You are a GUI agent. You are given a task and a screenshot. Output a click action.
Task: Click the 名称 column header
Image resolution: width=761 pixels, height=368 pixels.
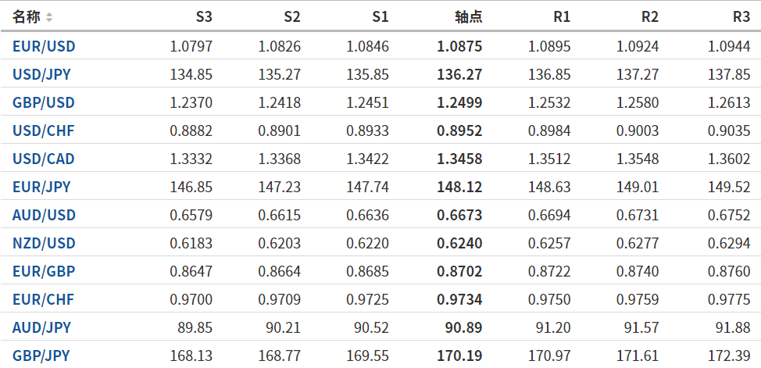(x=27, y=16)
